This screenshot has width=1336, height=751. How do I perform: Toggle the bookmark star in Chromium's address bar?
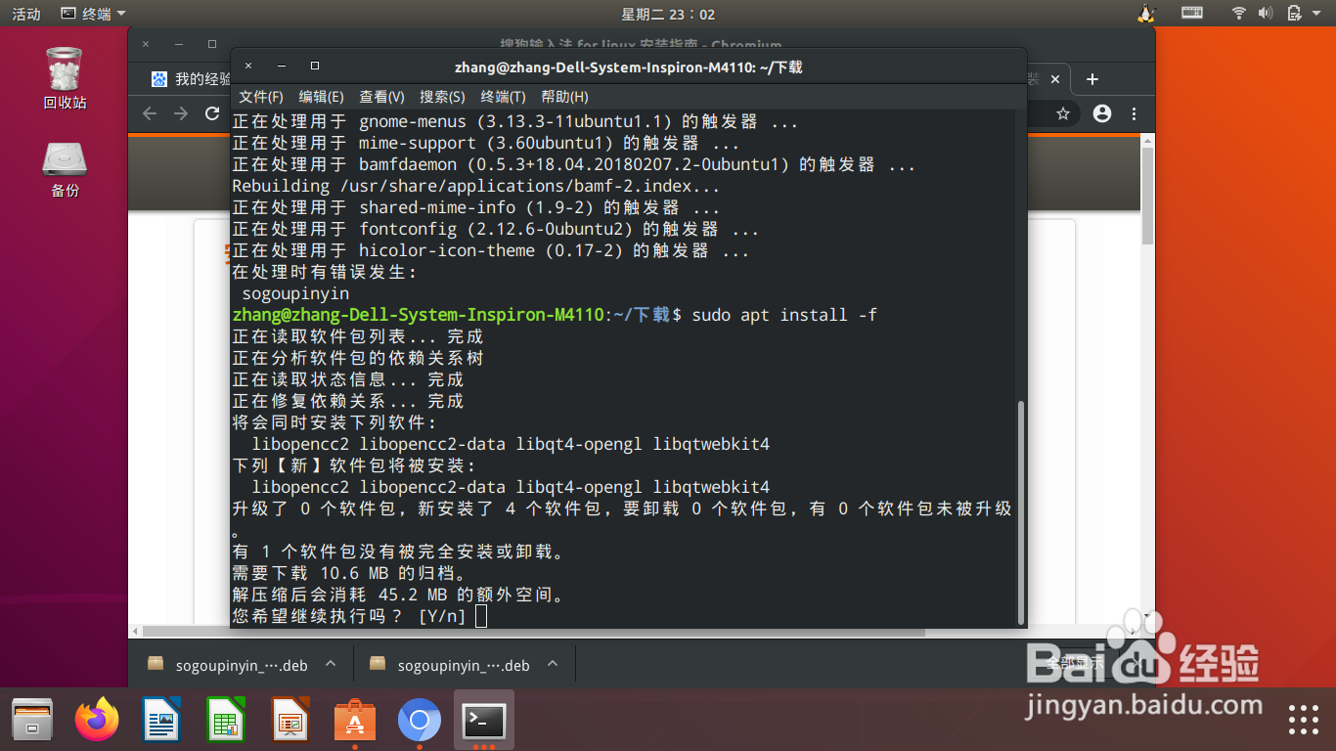coord(1061,113)
